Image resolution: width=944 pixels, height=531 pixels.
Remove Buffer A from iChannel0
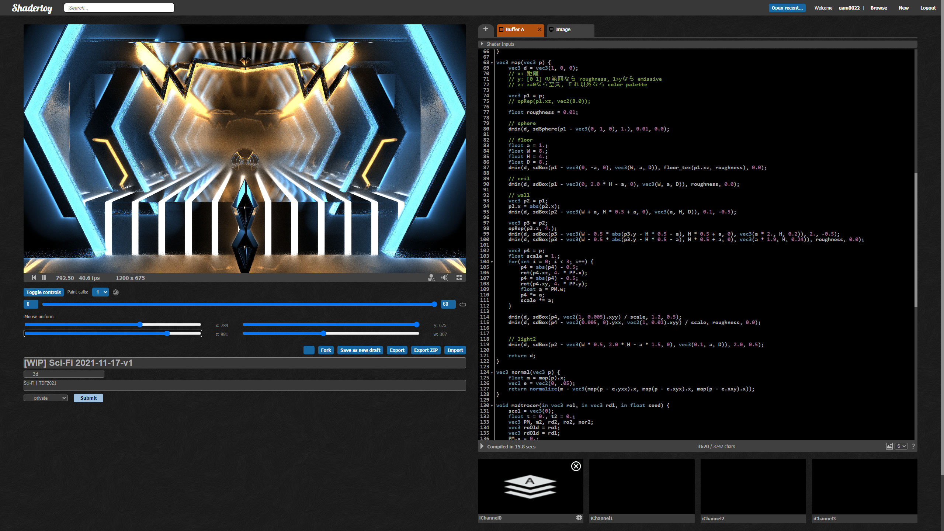point(576,466)
